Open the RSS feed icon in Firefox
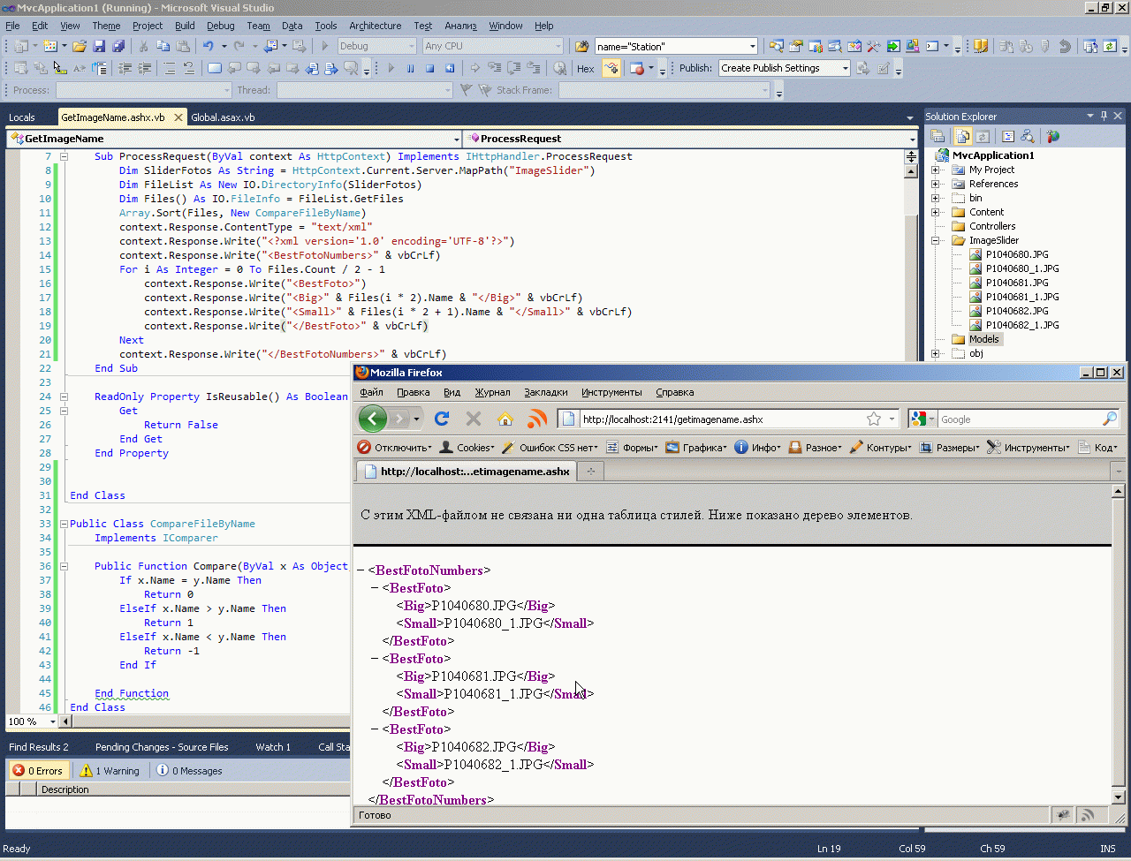The image size is (1131, 861). 536,419
